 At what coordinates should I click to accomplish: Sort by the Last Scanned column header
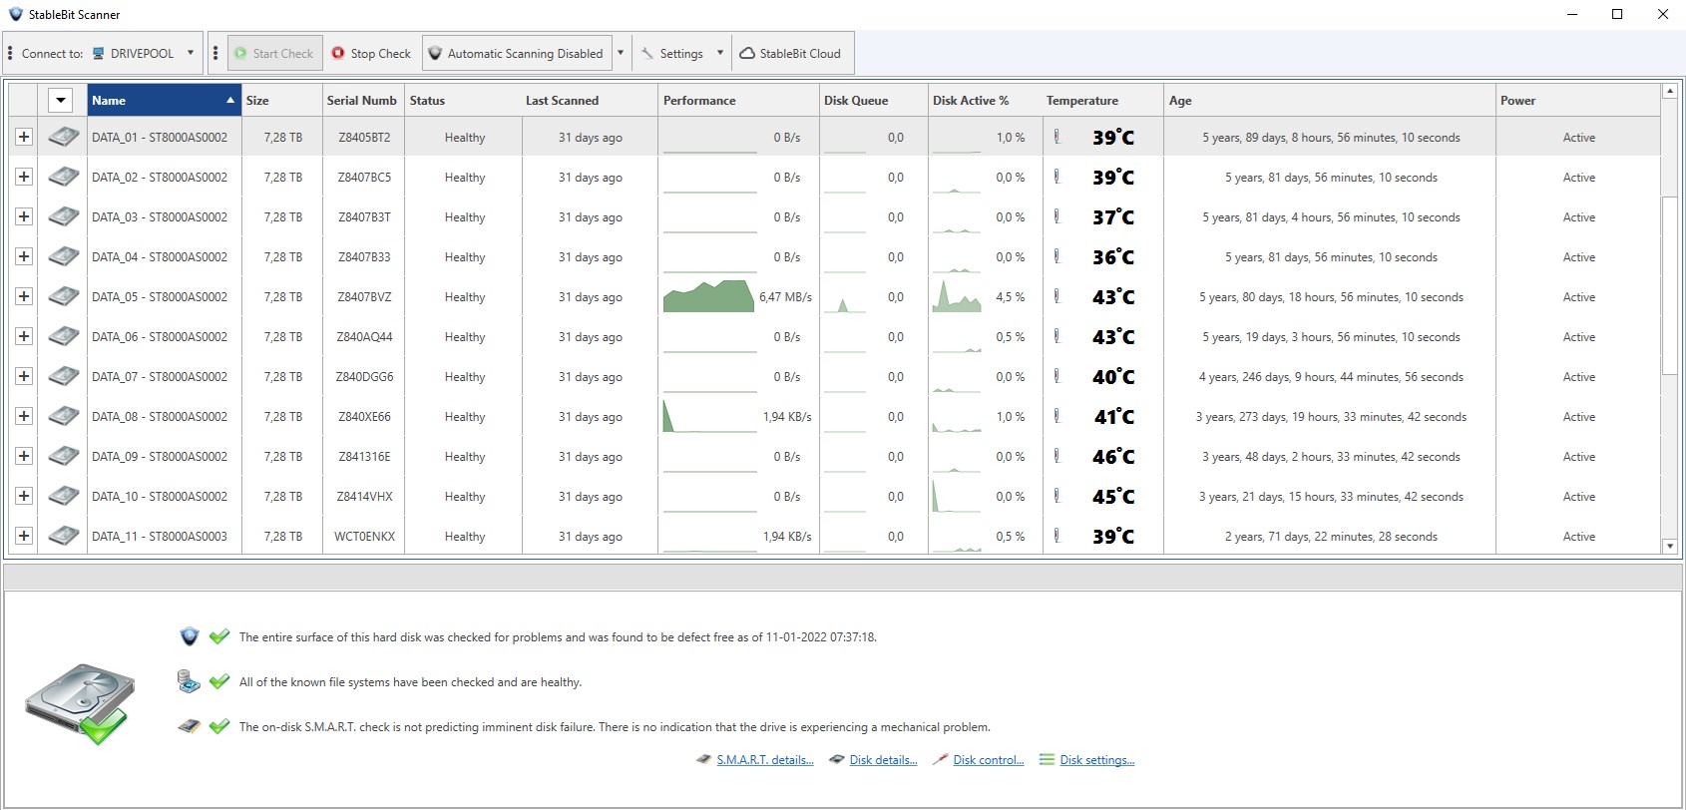click(x=590, y=100)
